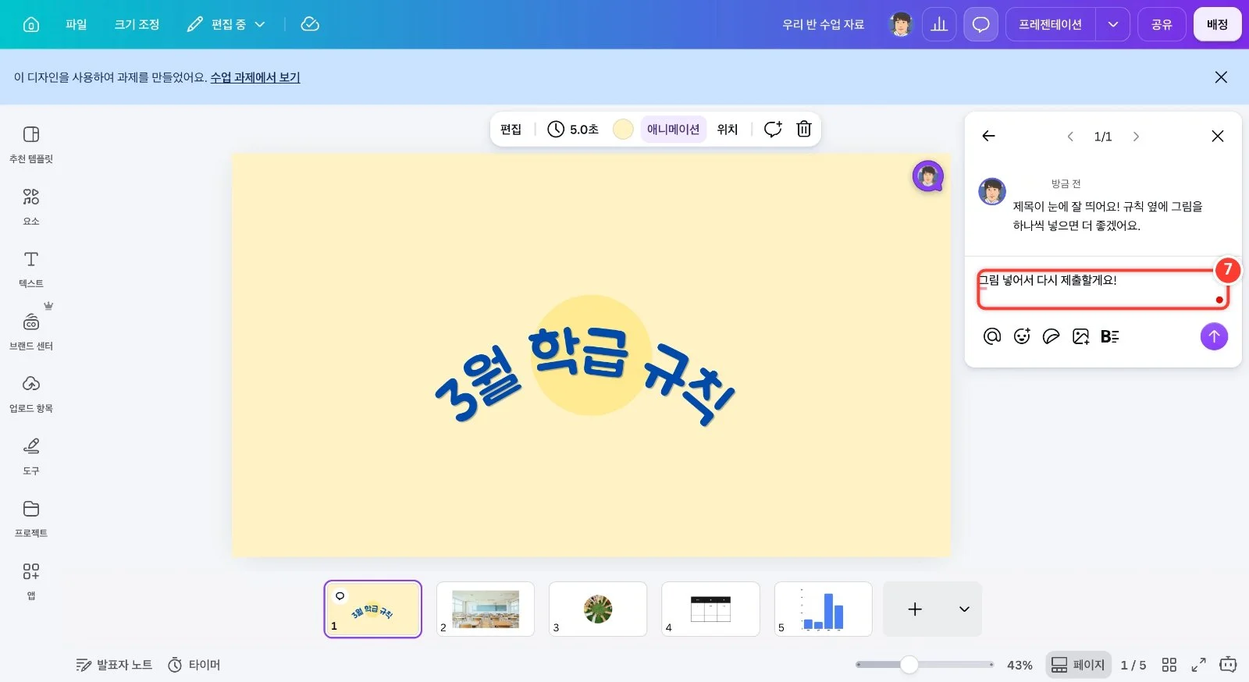
Task: Switch to grid view of pages
Action: pos(1169,665)
